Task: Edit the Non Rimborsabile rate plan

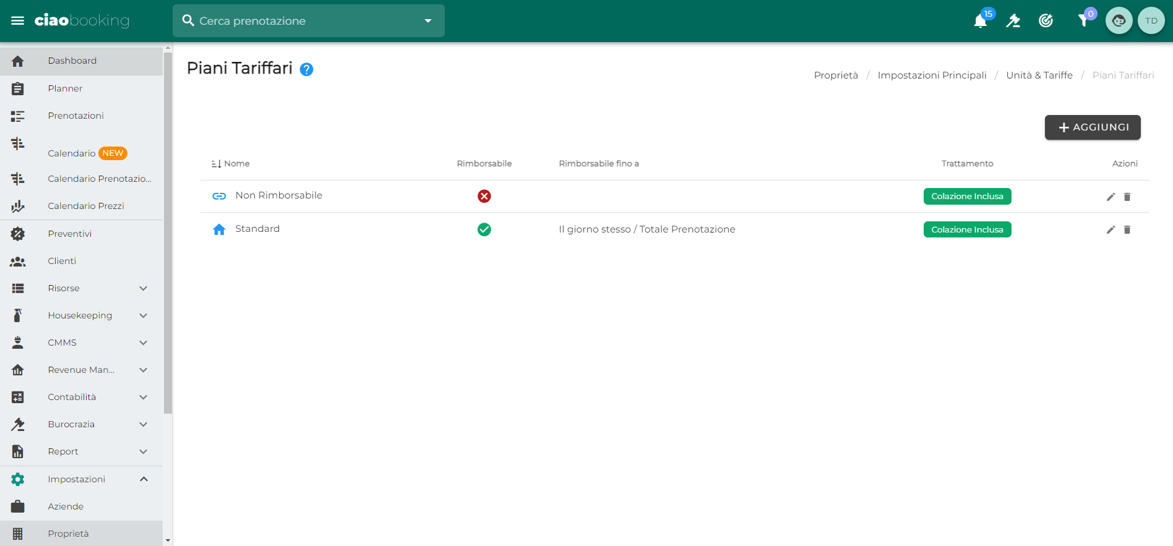Action: pyautogui.click(x=1111, y=197)
